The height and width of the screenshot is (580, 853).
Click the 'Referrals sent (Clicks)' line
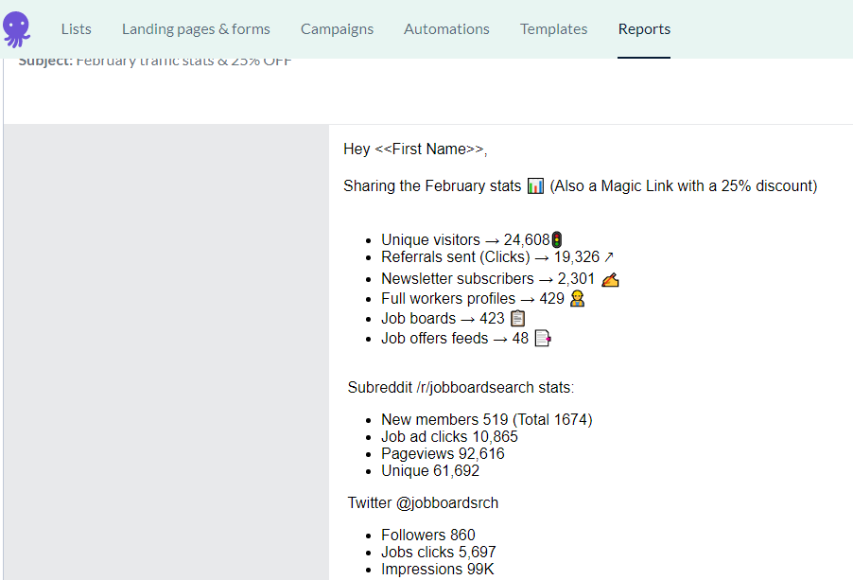497,256
